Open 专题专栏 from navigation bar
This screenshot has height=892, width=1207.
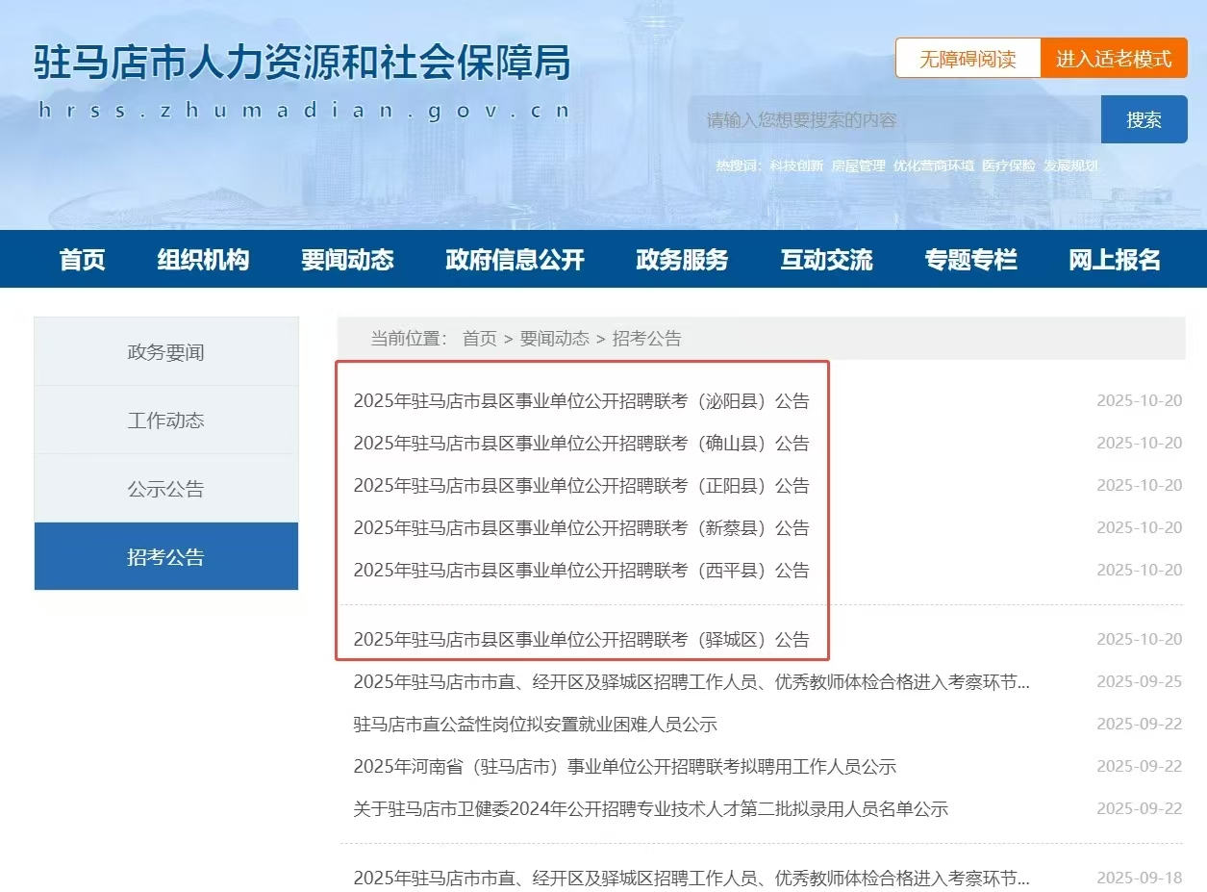click(x=969, y=259)
